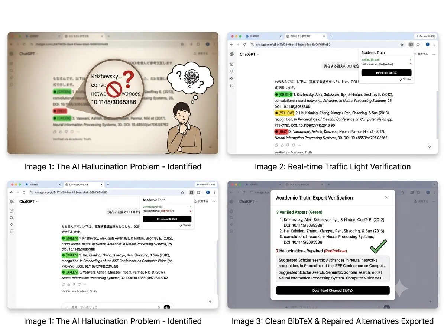Open search chats icon in Image 2 sidebar
Viewport: 444px width, 333px height.
point(232,71)
